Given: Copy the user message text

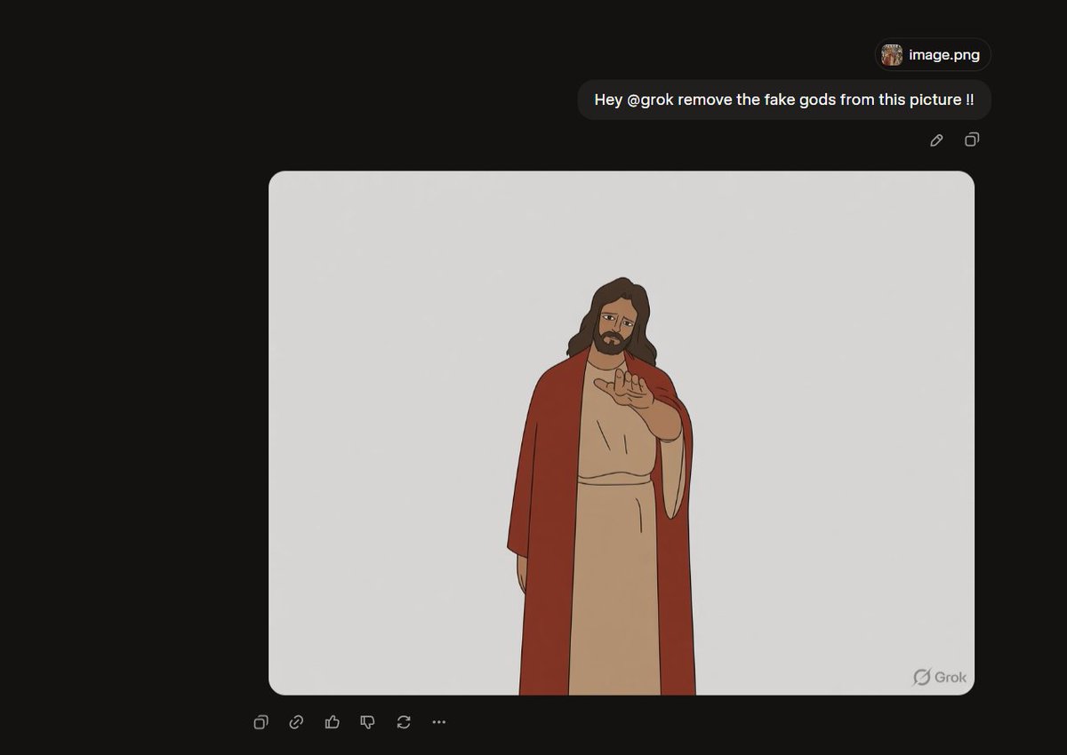Looking at the screenshot, I should (972, 140).
